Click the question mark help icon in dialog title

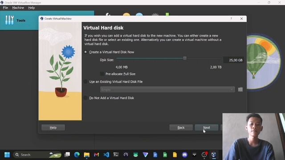231,19
